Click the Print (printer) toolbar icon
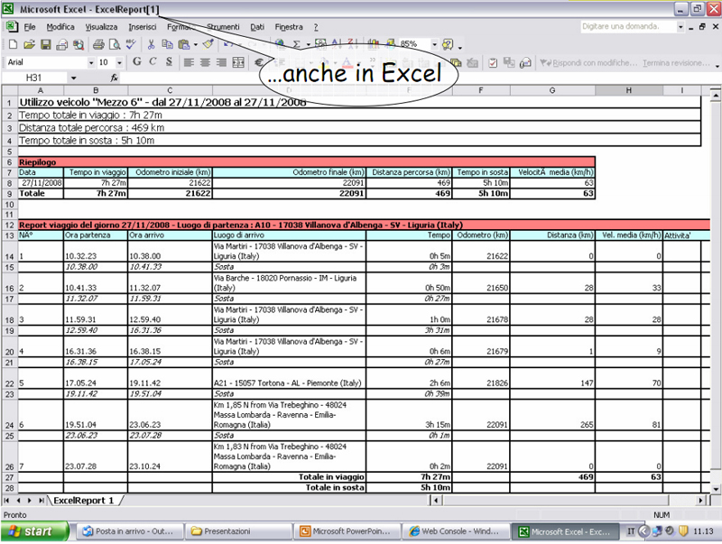This screenshot has height=544, width=722. (98, 44)
